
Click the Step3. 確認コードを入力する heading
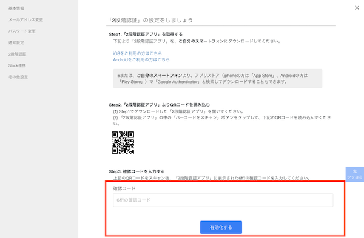click(136, 171)
